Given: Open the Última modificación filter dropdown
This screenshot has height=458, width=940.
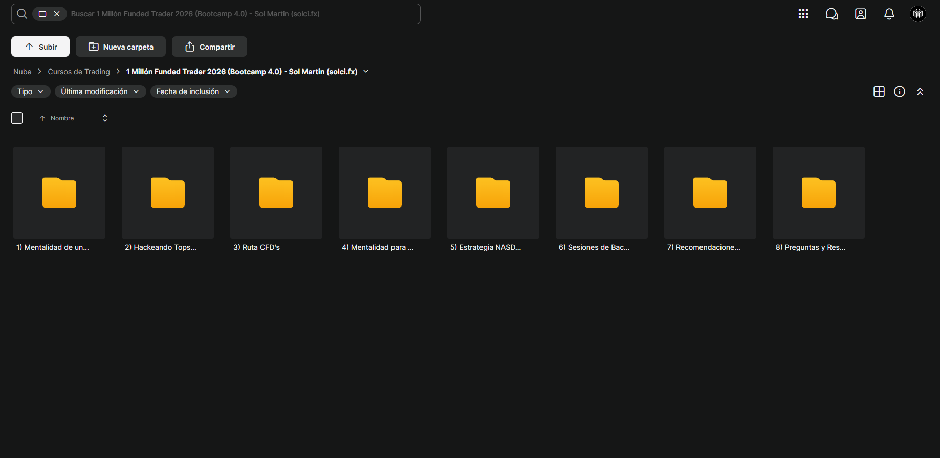Looking at the screenshot, I should point(100,91).
